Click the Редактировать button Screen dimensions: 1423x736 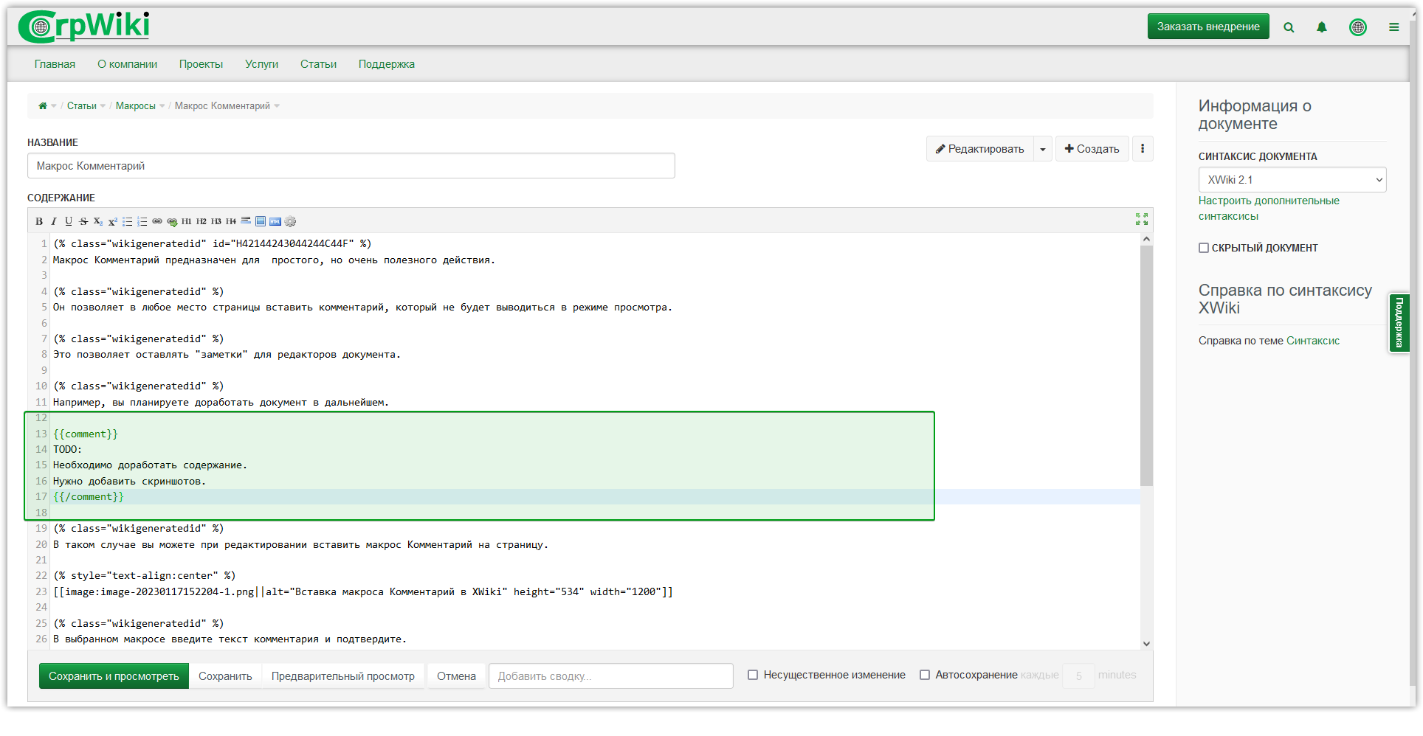click(x=980, y=149)
